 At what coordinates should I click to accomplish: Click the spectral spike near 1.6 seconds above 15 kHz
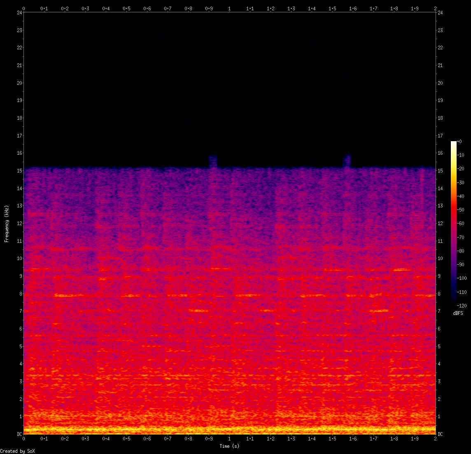click(x=347, y=161)
